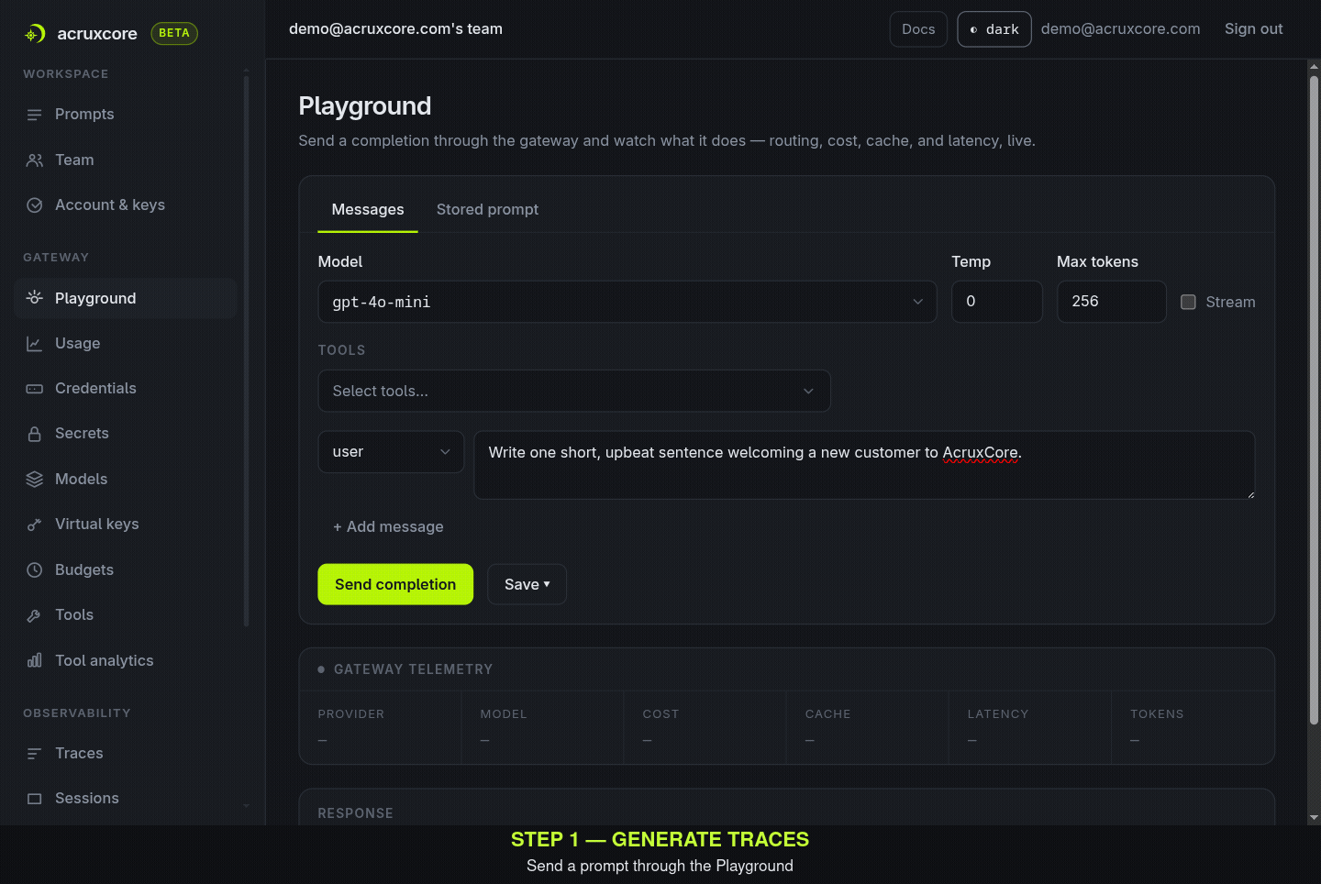Open Prompts in the sidebar

126,115
